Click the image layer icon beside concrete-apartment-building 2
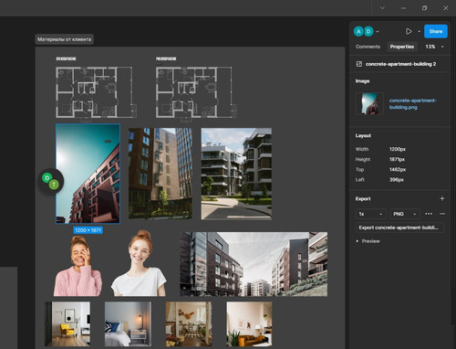 pyautogui.click(x=359, y=64)
